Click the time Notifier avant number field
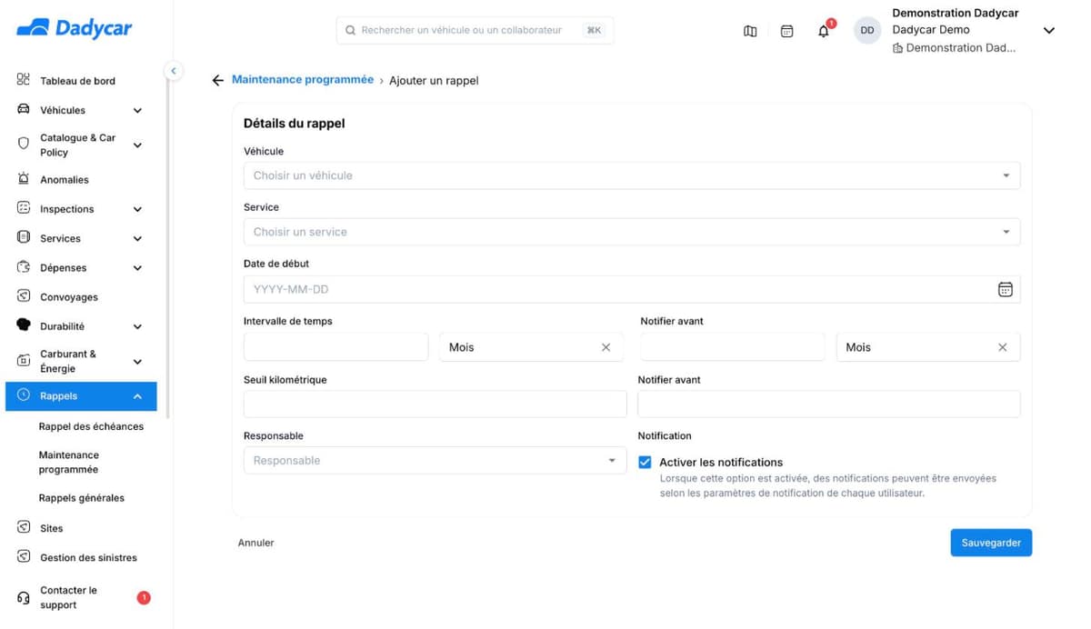 tap(733, 347)
